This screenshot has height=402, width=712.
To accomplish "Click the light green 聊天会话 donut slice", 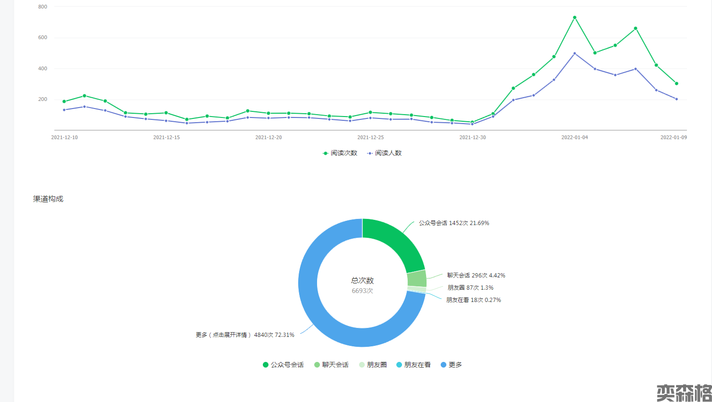I will (417, 278).
